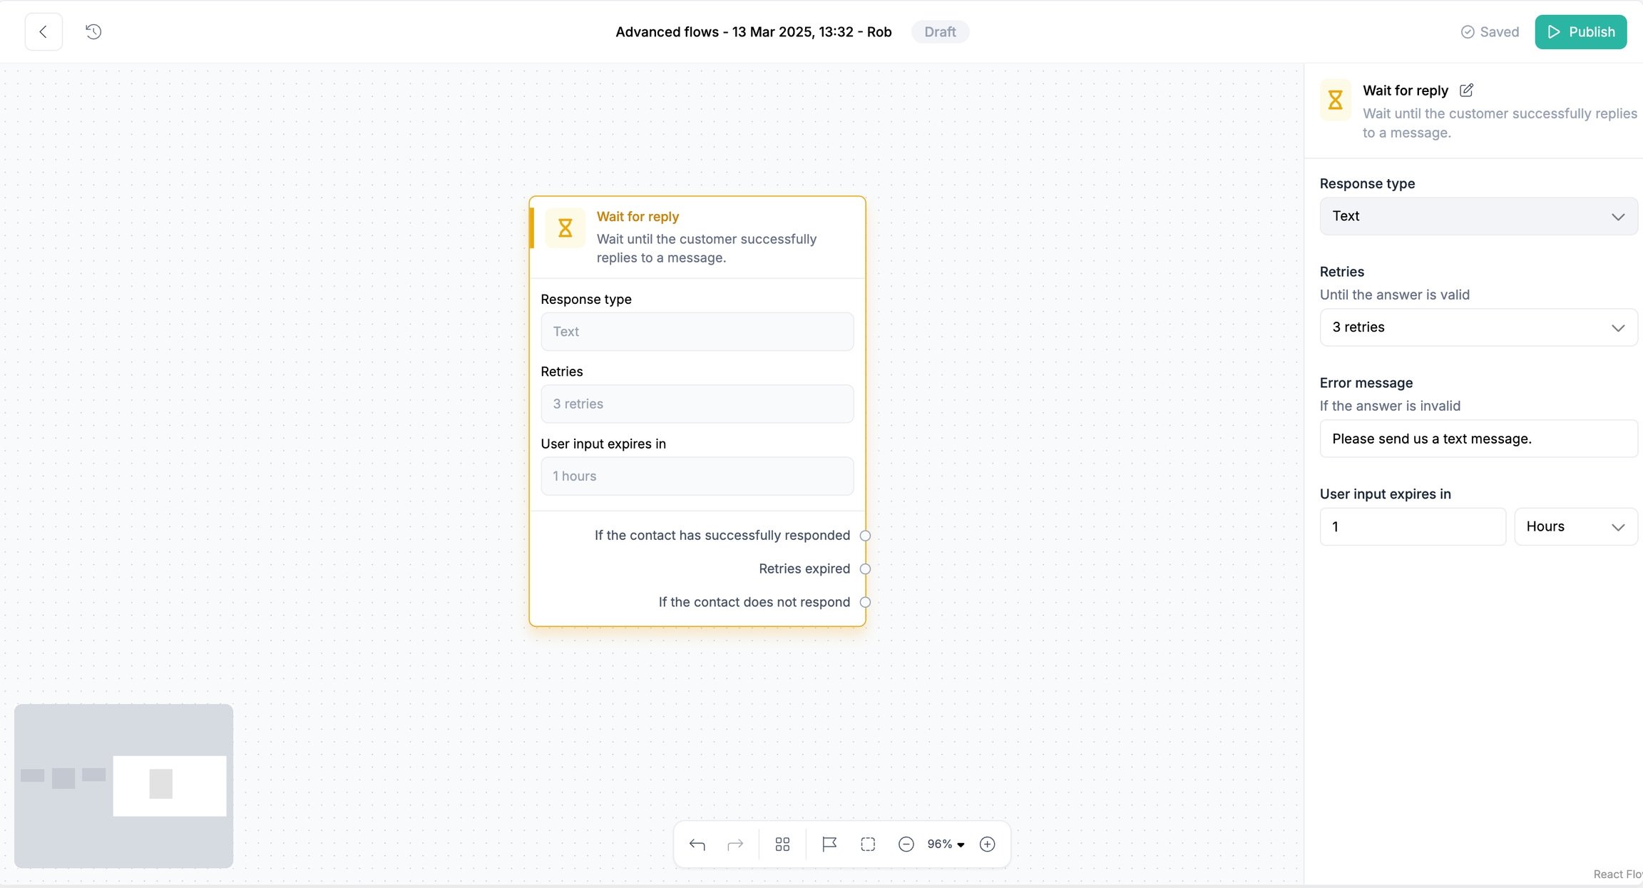Click the Retries expired output handle
This screenshot has width=1643, height=888.
(x=865, y=569)
